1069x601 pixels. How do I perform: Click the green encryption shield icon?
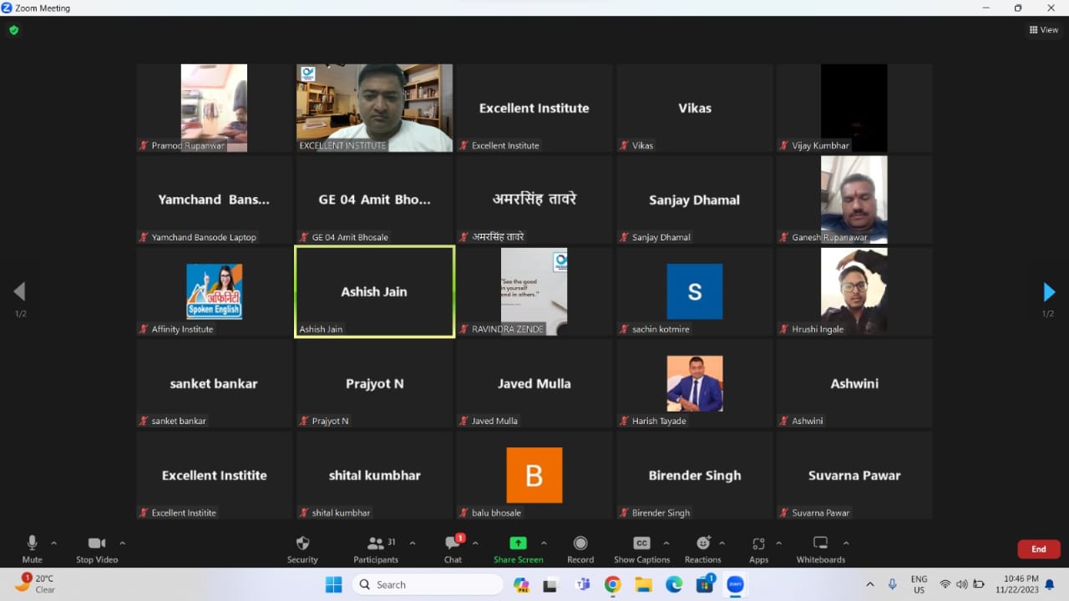(x=13, y=30)
